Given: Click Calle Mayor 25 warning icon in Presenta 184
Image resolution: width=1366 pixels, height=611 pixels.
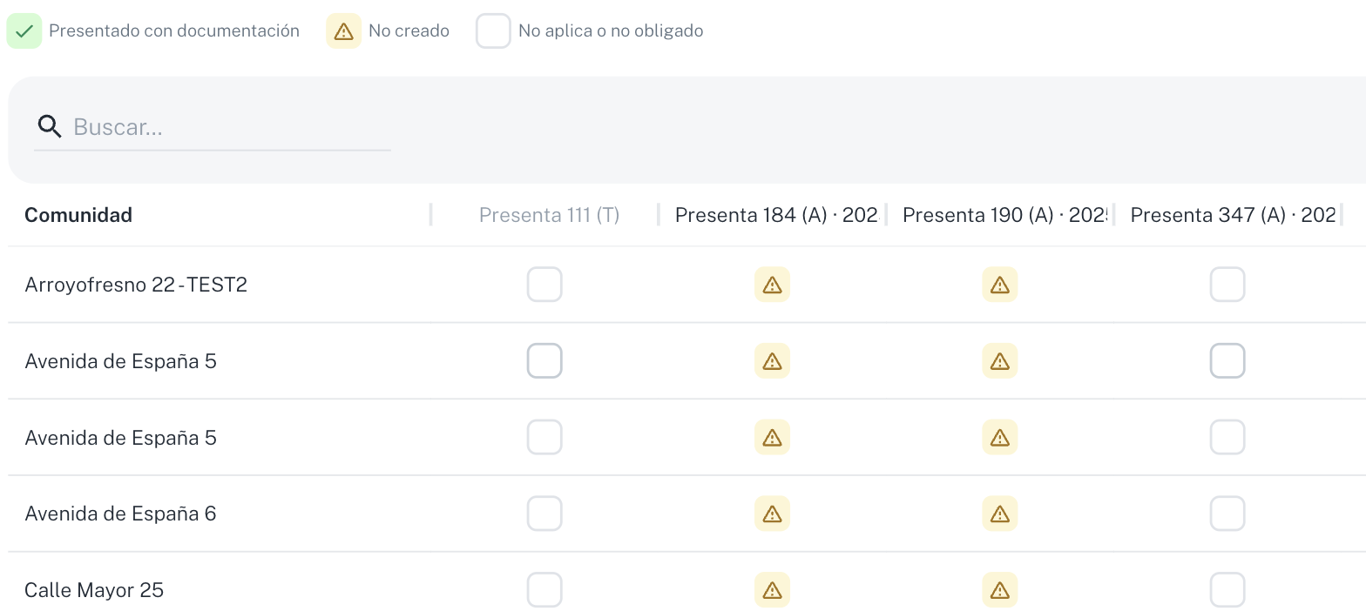Looking at the screenshot, I should coord(772,590).
